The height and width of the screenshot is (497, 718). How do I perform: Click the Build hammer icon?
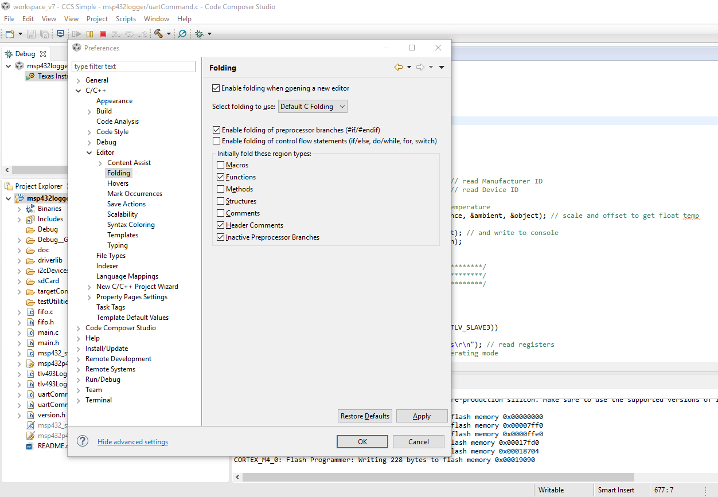[x=158, y=34]
